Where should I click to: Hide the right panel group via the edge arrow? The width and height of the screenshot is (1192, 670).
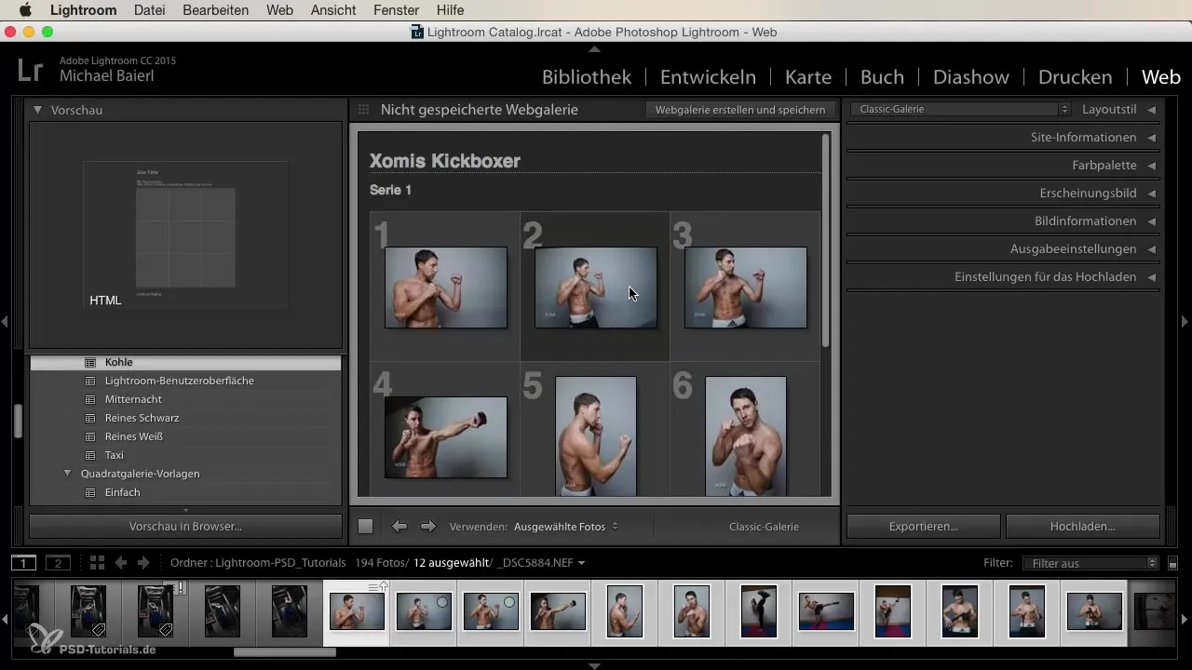point(1185,321)
